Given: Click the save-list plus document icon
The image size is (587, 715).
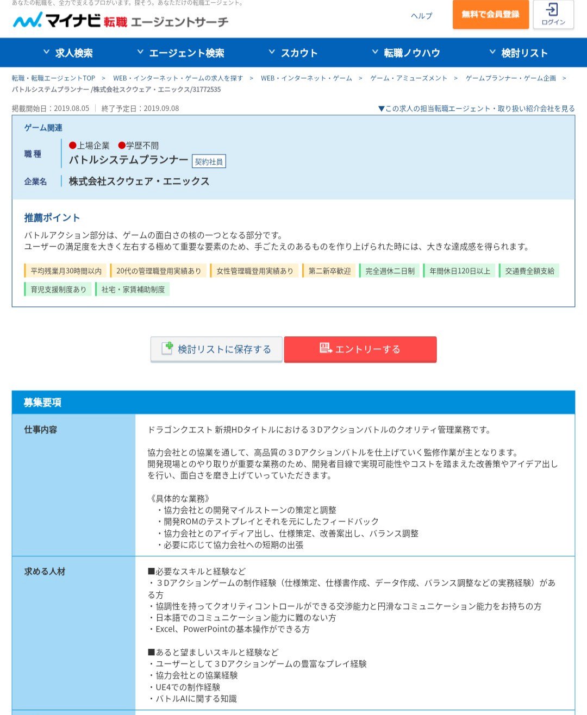Looking at the screenshot, I should point(167,348).
